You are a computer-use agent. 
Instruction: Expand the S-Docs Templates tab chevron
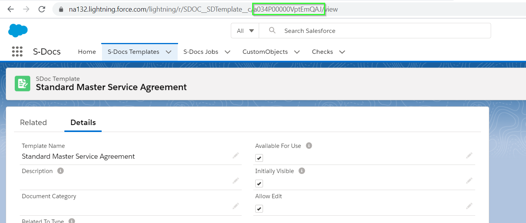pos(169,52)
